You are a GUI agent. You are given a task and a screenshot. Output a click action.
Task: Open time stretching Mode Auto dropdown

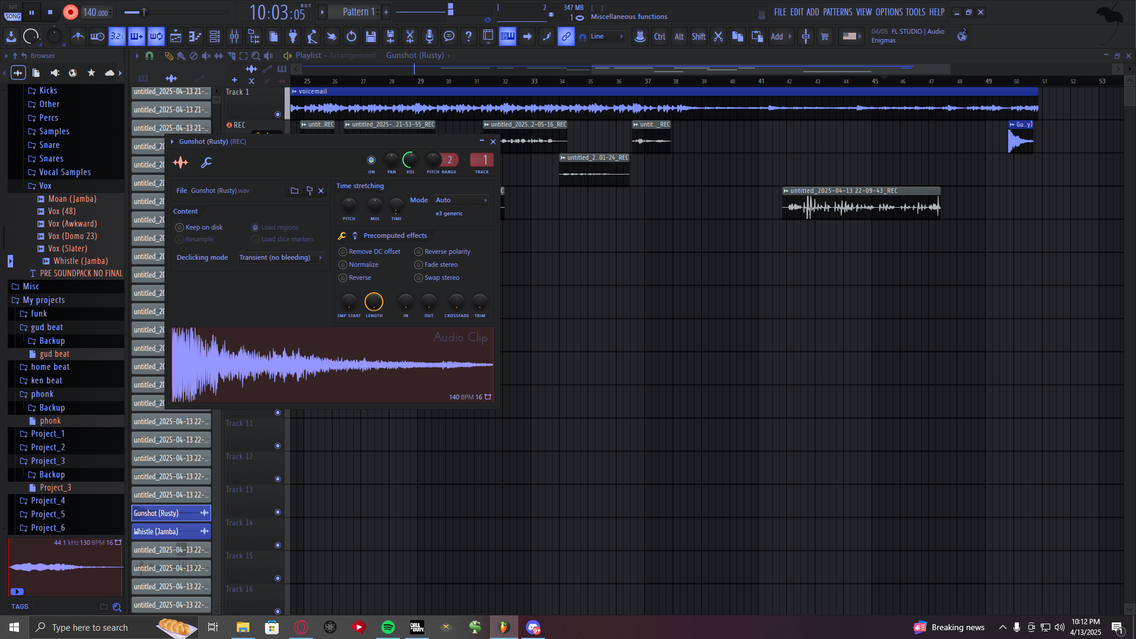[461, 200]
